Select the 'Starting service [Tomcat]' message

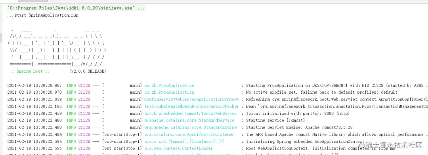pyautogui.click(x=276, y=121)
